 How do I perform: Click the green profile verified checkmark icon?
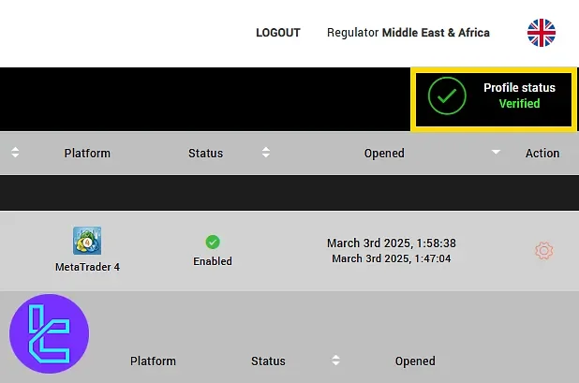[x=447, y=96]
